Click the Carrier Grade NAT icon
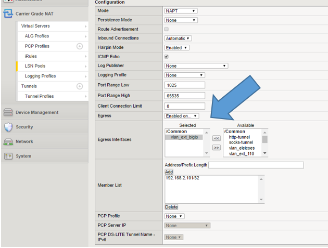Screen dimensions: 328x248 click(8, 14)
